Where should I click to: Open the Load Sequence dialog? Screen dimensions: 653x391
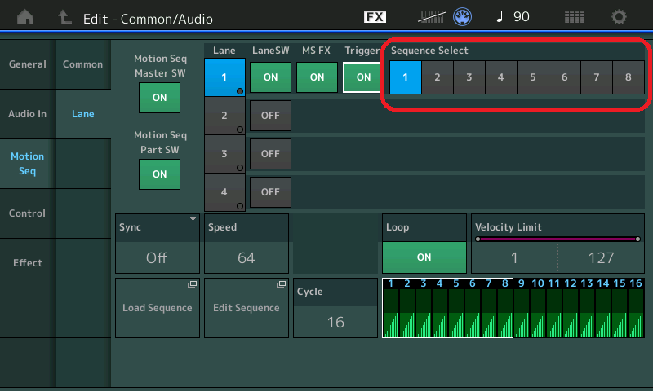point(157,308)
